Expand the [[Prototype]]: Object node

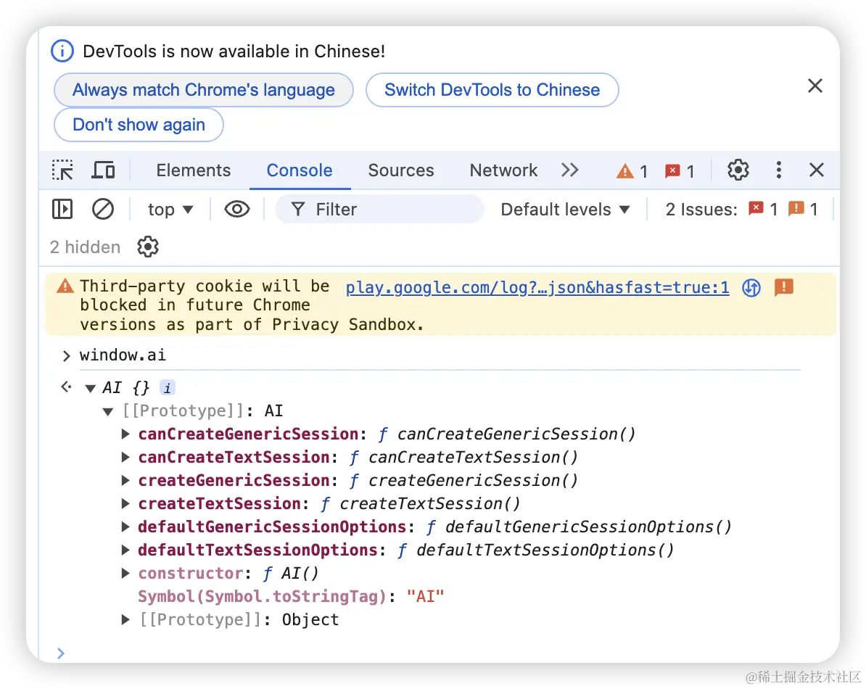click(126, 619)
